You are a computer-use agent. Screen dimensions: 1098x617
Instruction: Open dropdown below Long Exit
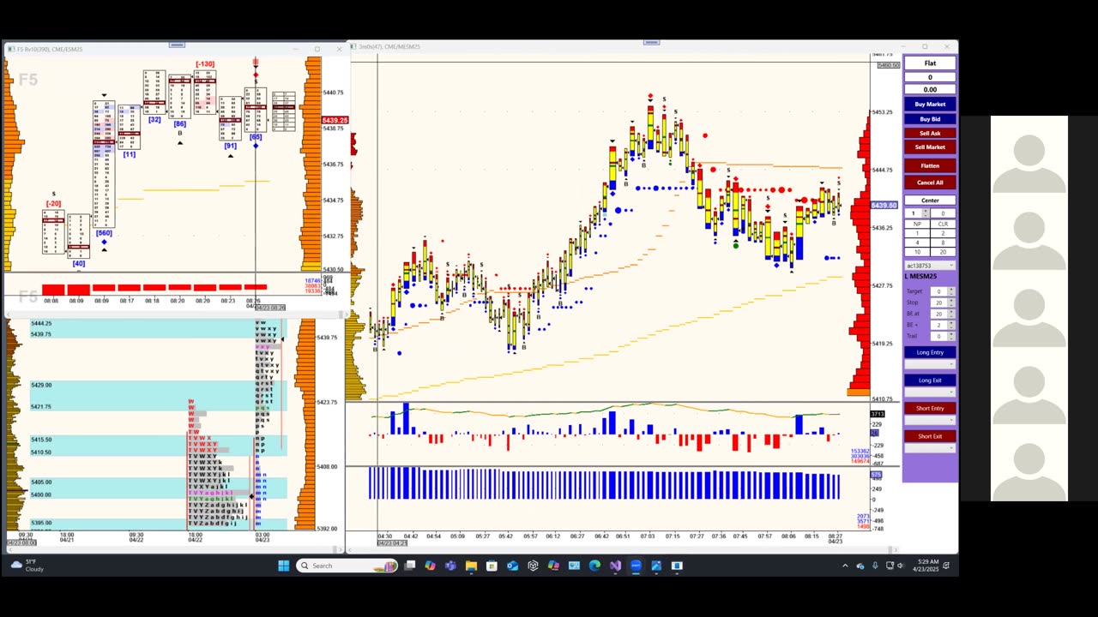tap(930, 392)
